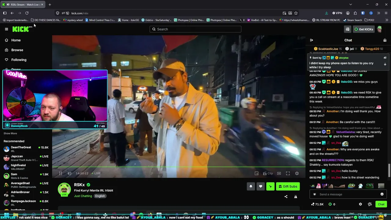Open a new browser tab
Screen dimensions: 391x220
coord(50,5)
